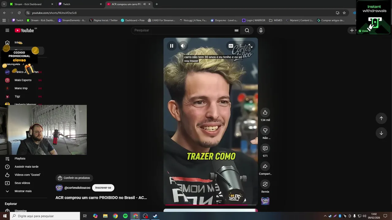The image size is (392, 220).
Task: Reload the current page
Action: click(x=19, y=13)
